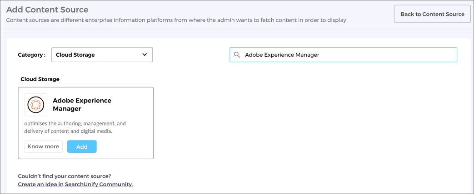This screenshot has width=474, height=194.
Task: Select the Adobe Experience Manager card title
Action: point(82,105)
